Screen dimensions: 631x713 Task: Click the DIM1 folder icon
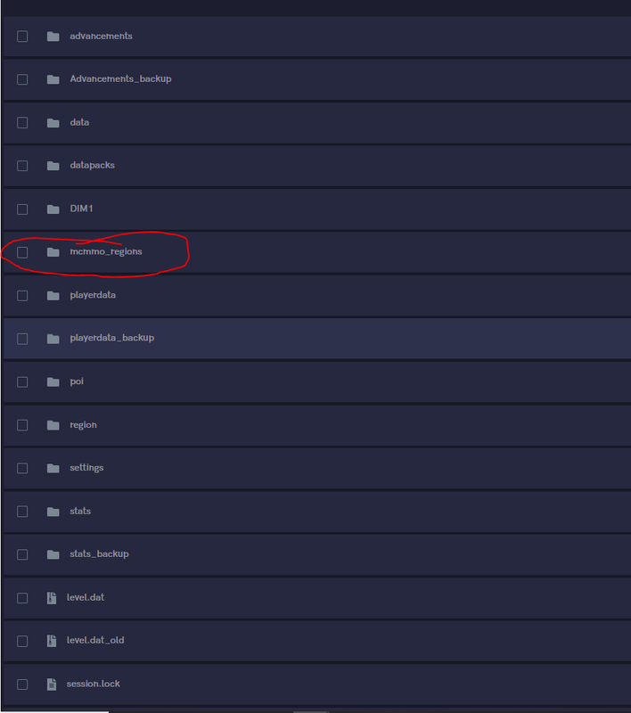(53, 209)
